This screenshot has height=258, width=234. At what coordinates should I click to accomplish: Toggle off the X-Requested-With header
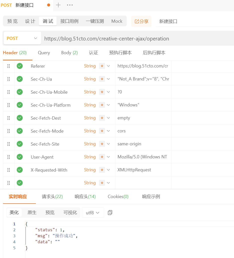(x=20, y=170)
